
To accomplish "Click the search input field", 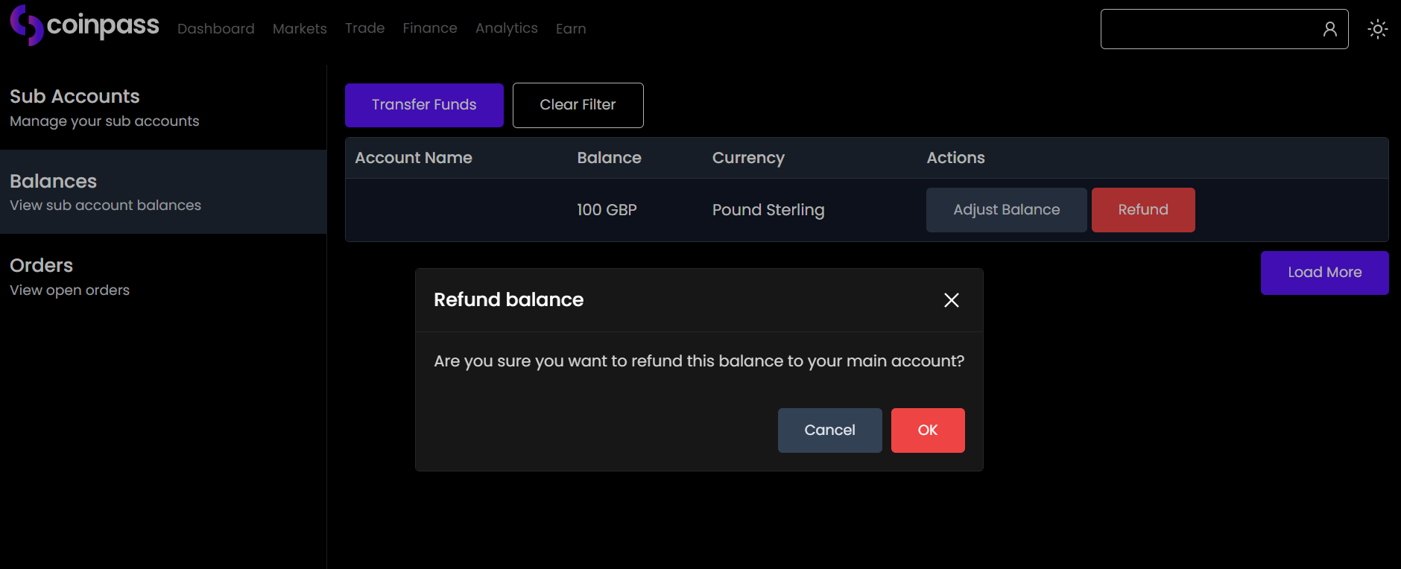I will pyautogui.click(x=1207, y=28).
